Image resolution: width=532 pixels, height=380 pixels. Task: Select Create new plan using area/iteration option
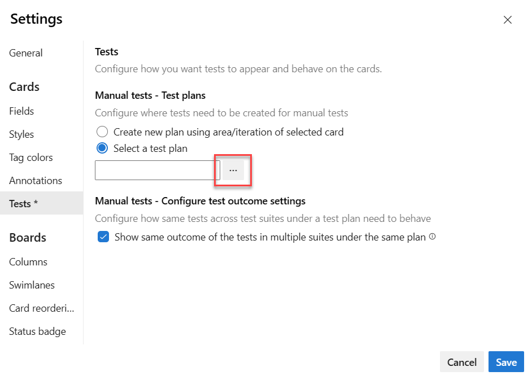(x=102, y=132)
